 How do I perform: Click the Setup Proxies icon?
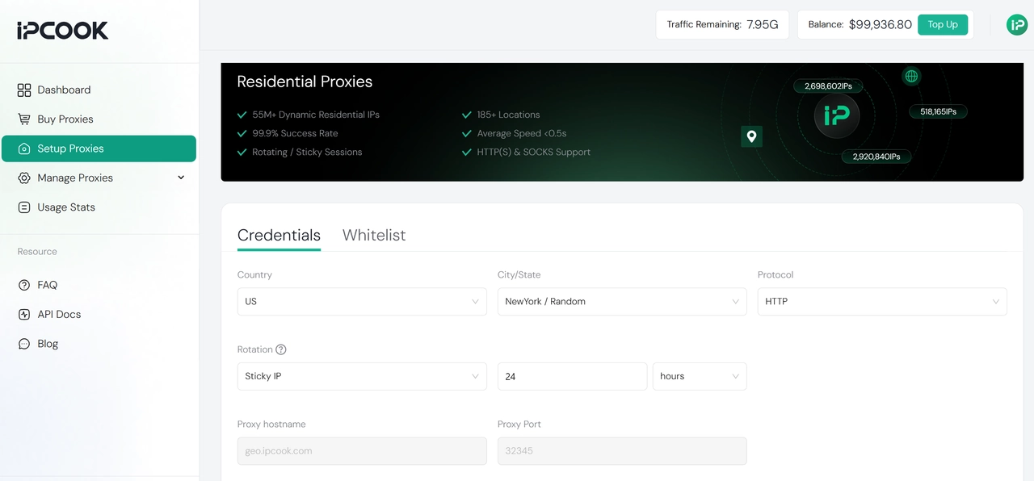(24, 148)
